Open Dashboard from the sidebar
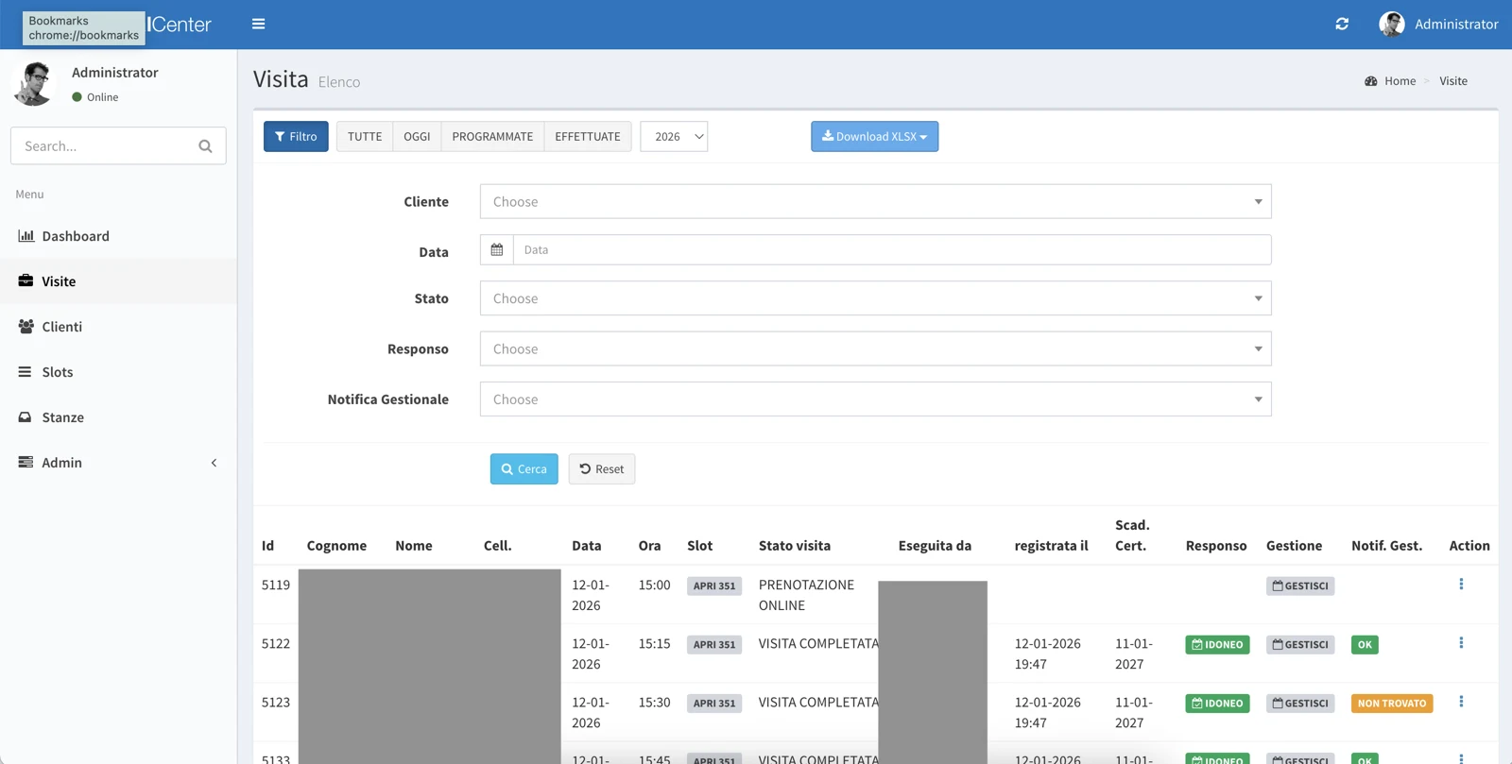The height and width of the screenshot is (764, 1512). [x=118, y=236]
